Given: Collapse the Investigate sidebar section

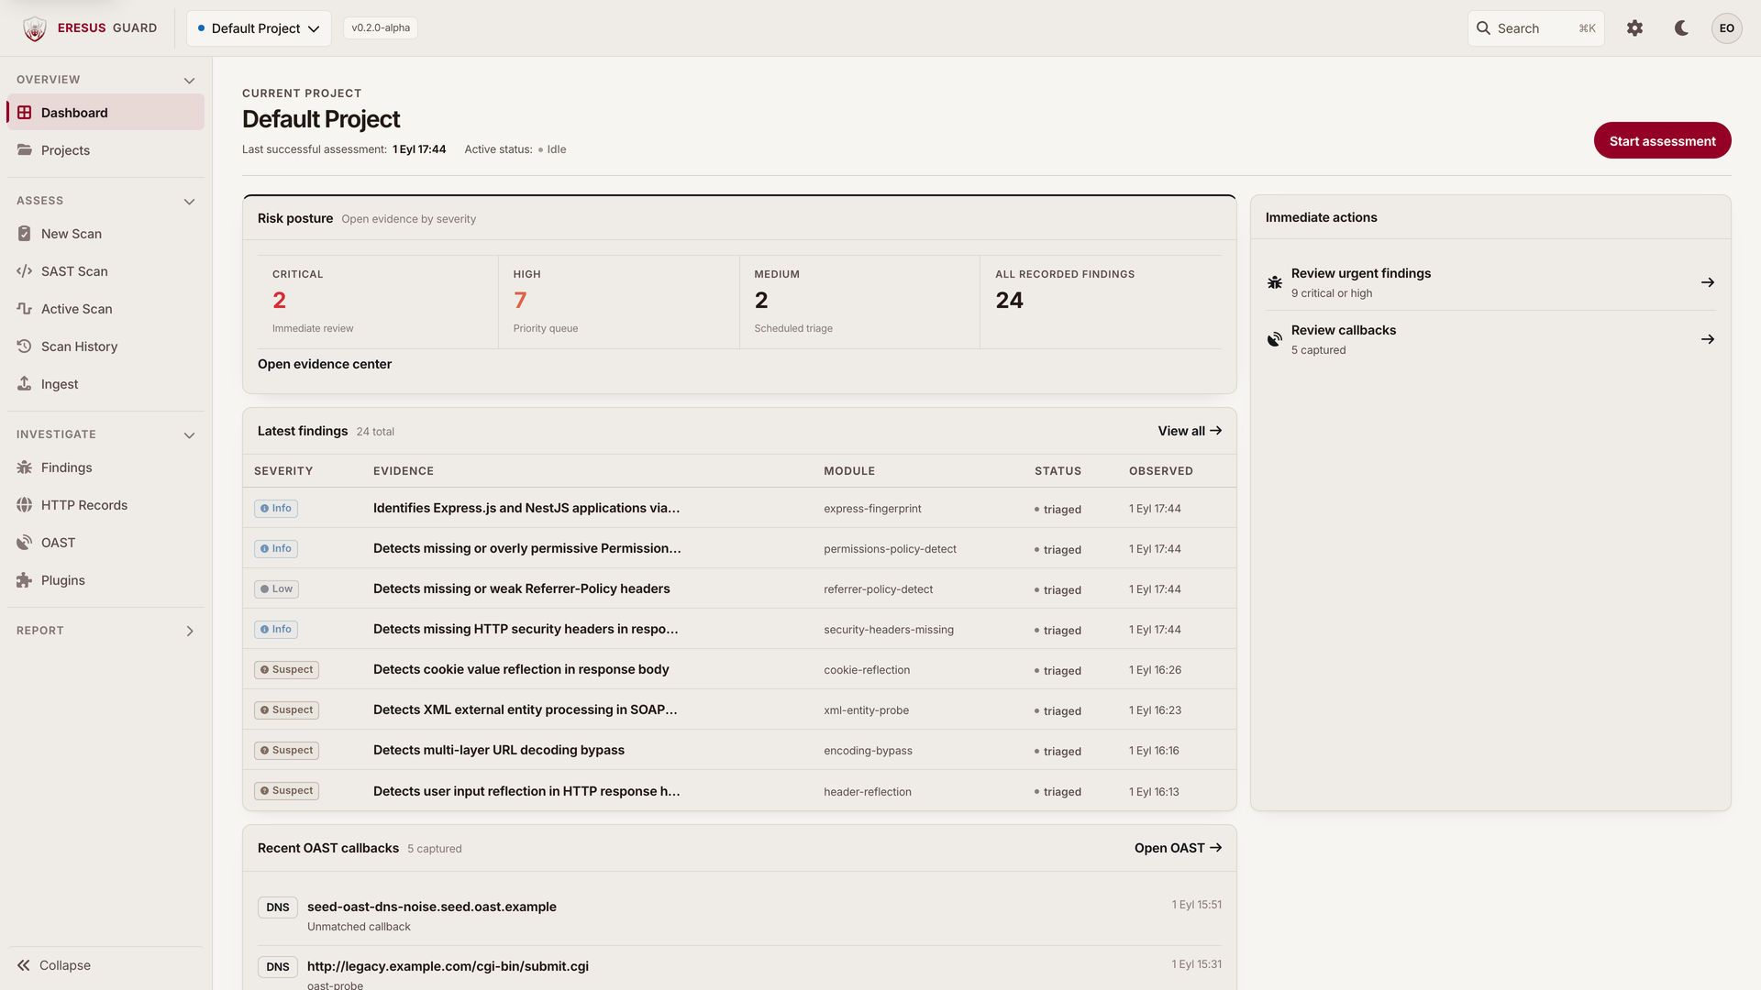Looking at the screenshot, I should (189, 435).
